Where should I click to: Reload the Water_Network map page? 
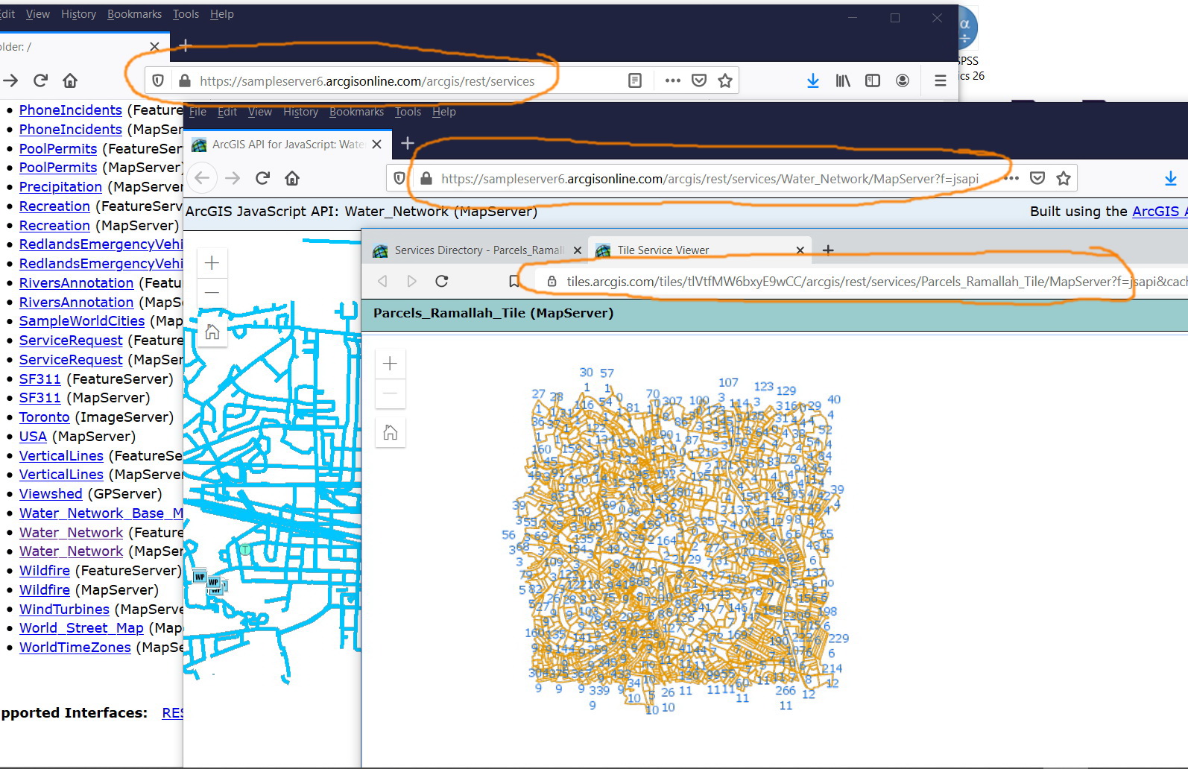(262, 178)
